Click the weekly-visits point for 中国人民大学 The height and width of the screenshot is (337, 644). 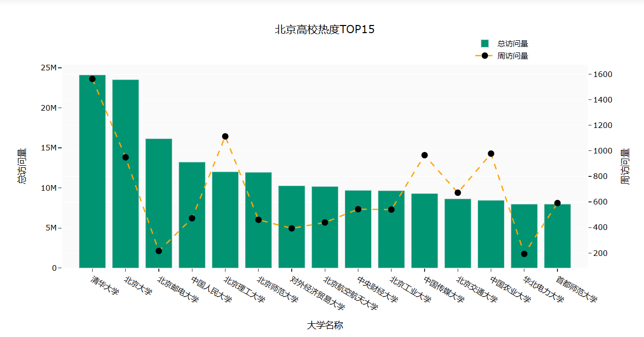pyautogui.click(x=192, y=218)
